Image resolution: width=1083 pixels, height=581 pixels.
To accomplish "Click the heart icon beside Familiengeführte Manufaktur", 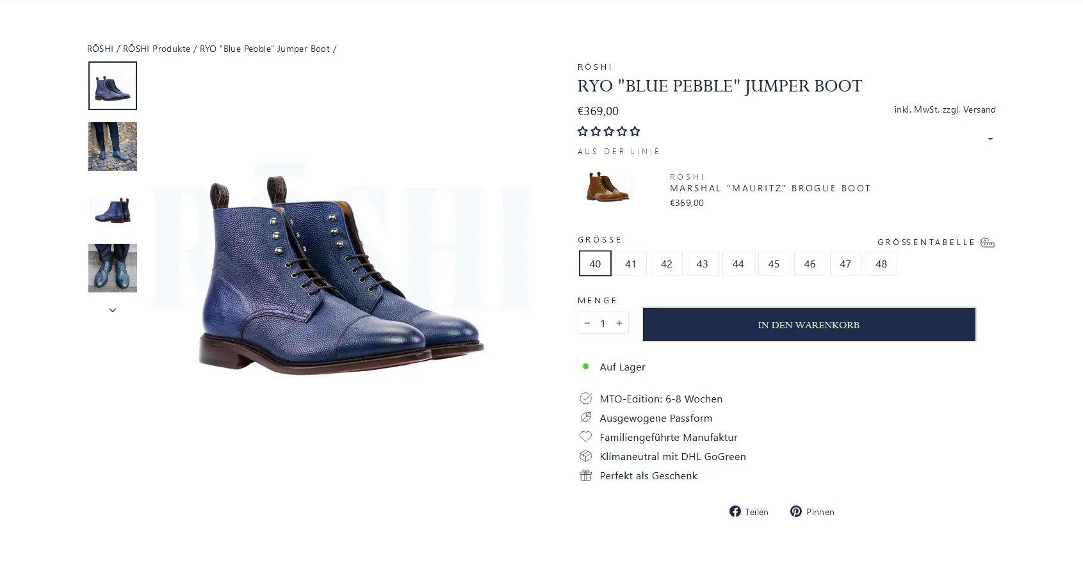I will (x=585, y=437).
